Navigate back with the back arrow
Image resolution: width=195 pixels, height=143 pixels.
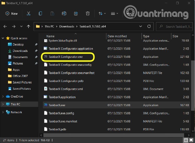tap(5, 27)
